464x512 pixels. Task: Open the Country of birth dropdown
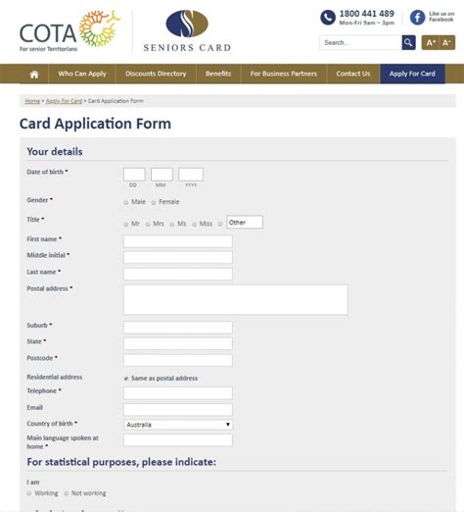pos(178,425)
